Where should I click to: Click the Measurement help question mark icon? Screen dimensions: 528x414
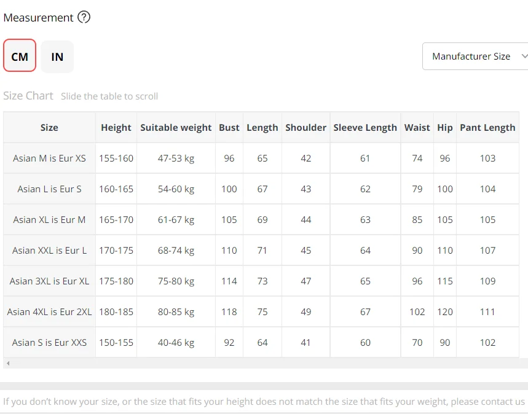[84, 17]
